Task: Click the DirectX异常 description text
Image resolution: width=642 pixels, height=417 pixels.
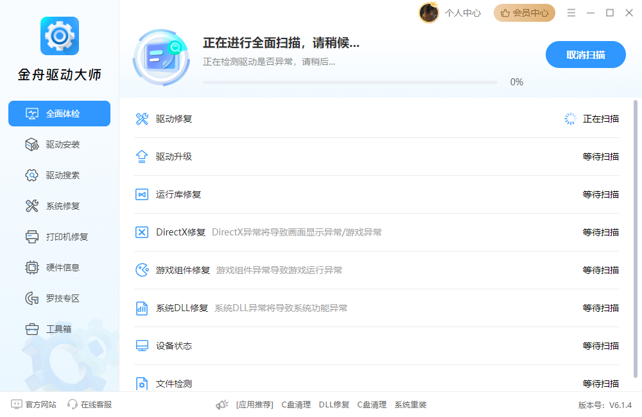Action: pos(297,232)
